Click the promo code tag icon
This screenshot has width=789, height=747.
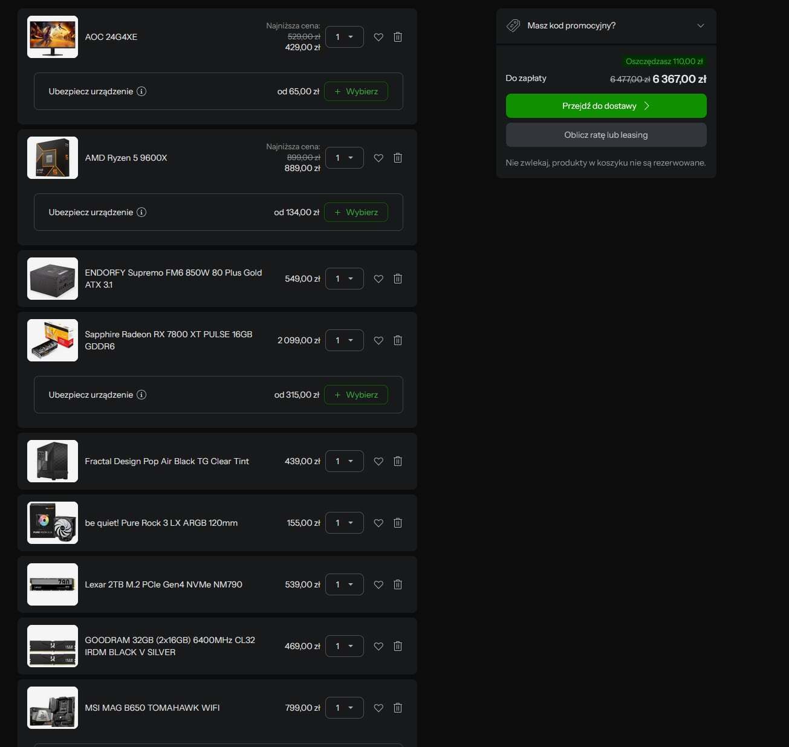click(x=513, y=25)
